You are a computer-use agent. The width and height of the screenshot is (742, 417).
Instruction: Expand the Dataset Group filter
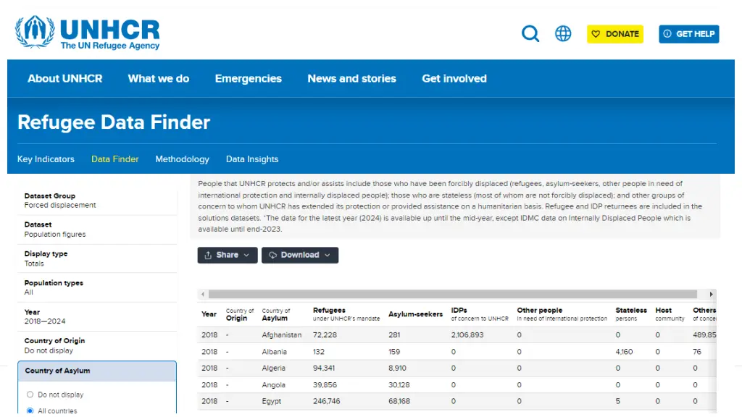click(x=97, y=201)
